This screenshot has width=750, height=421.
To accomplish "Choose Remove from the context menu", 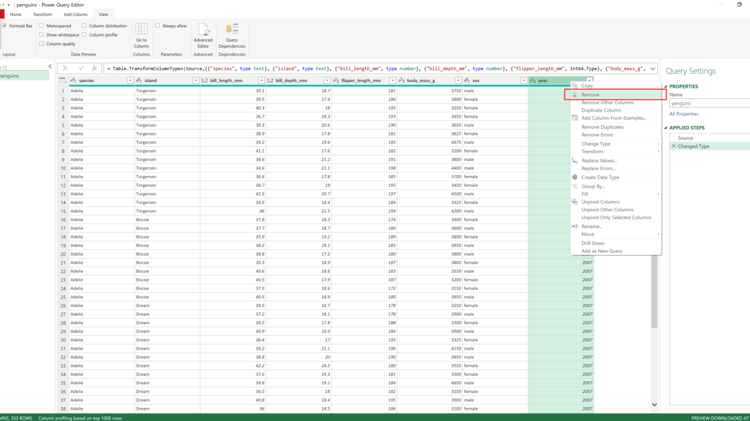I will 590,95.
